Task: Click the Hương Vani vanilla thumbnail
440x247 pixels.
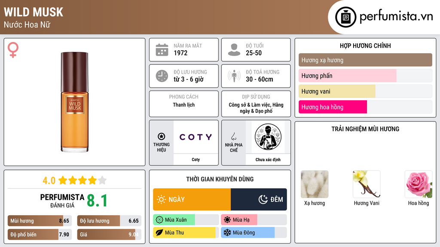Action: (367, 184)
